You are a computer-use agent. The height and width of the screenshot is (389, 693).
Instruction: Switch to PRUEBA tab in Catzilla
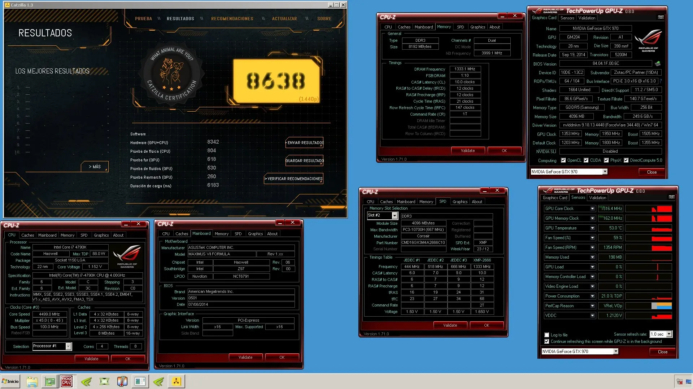[x=143, y=19]
